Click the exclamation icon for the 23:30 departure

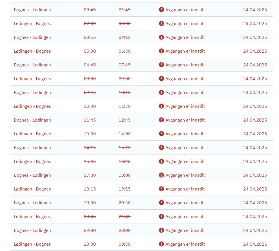pos(161,244)
